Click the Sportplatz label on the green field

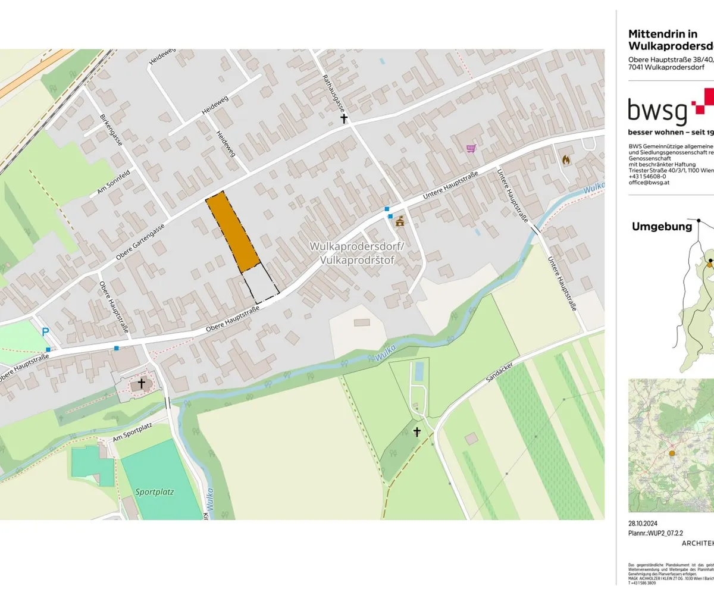point(151,492)
